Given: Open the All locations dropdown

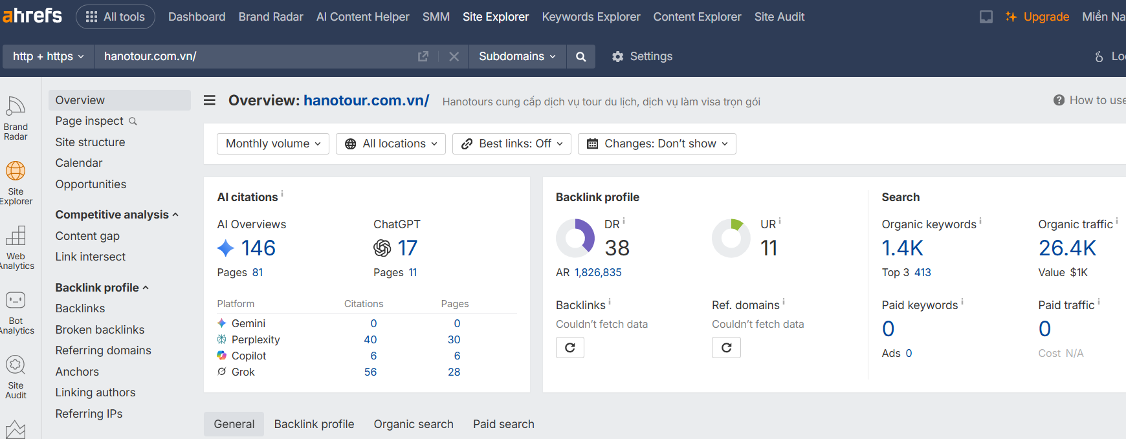Looking at the screenshot, I should click(x=391, y=144).
